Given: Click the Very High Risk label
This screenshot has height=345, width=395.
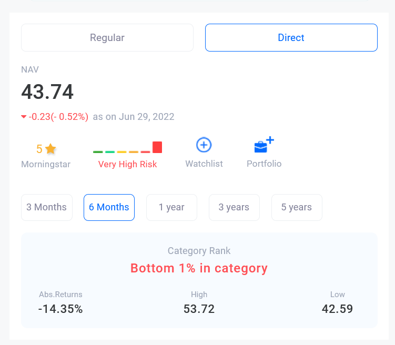Looking at the screenshot, I should coord(127,164).
